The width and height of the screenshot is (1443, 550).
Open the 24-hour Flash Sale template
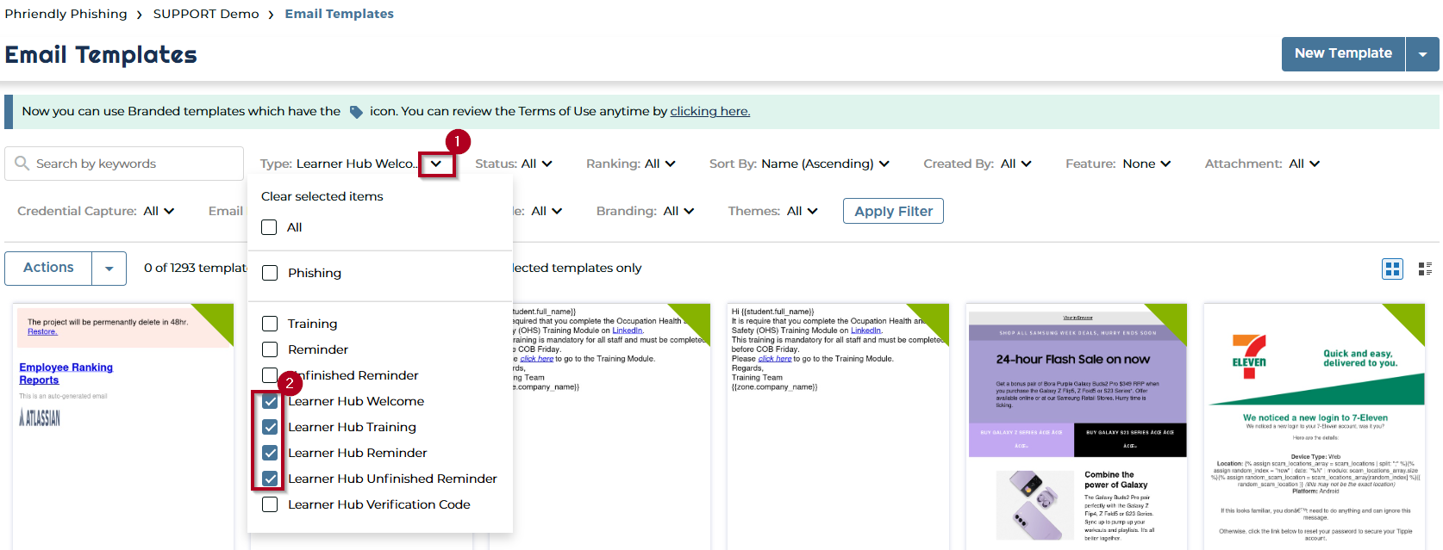click(1077, 425)
